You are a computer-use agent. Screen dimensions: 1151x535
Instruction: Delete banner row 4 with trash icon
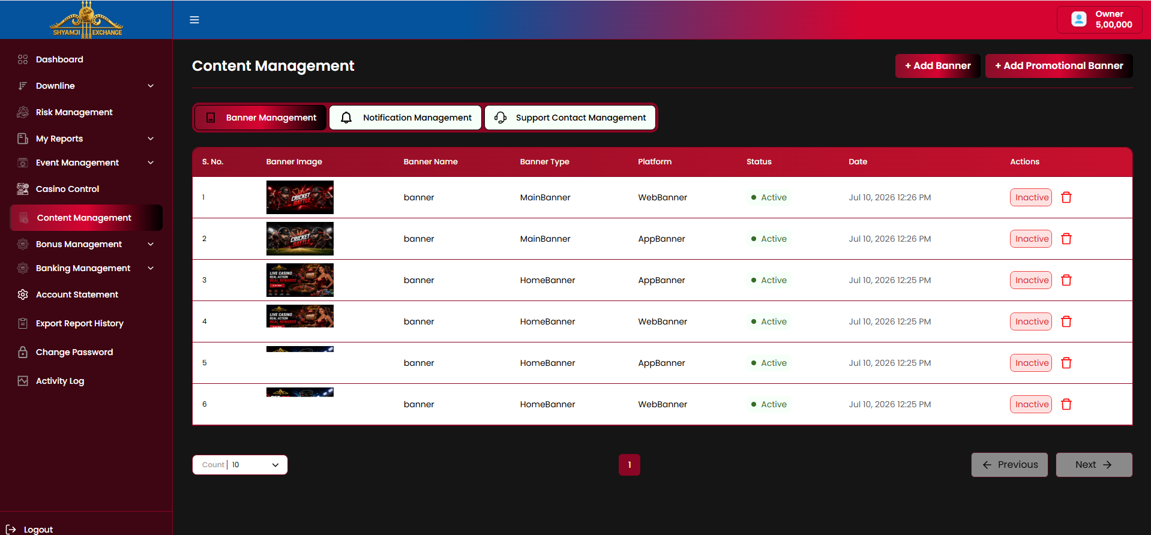(x=1066, y=321)
